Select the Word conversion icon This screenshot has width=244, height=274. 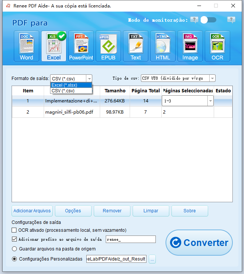point(27,46)
